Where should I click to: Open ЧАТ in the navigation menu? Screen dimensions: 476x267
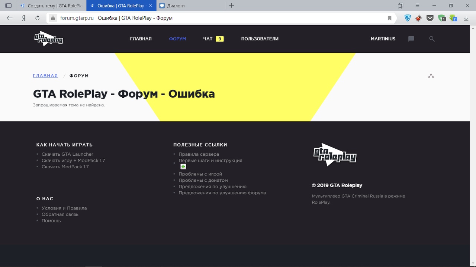coord(208,39)
